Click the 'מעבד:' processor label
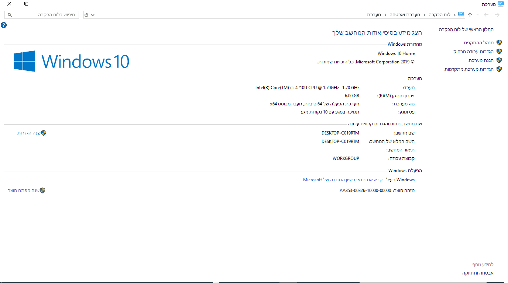Image resolution: width=508 pixels, height=283 pixels. (x=409, y=88)
